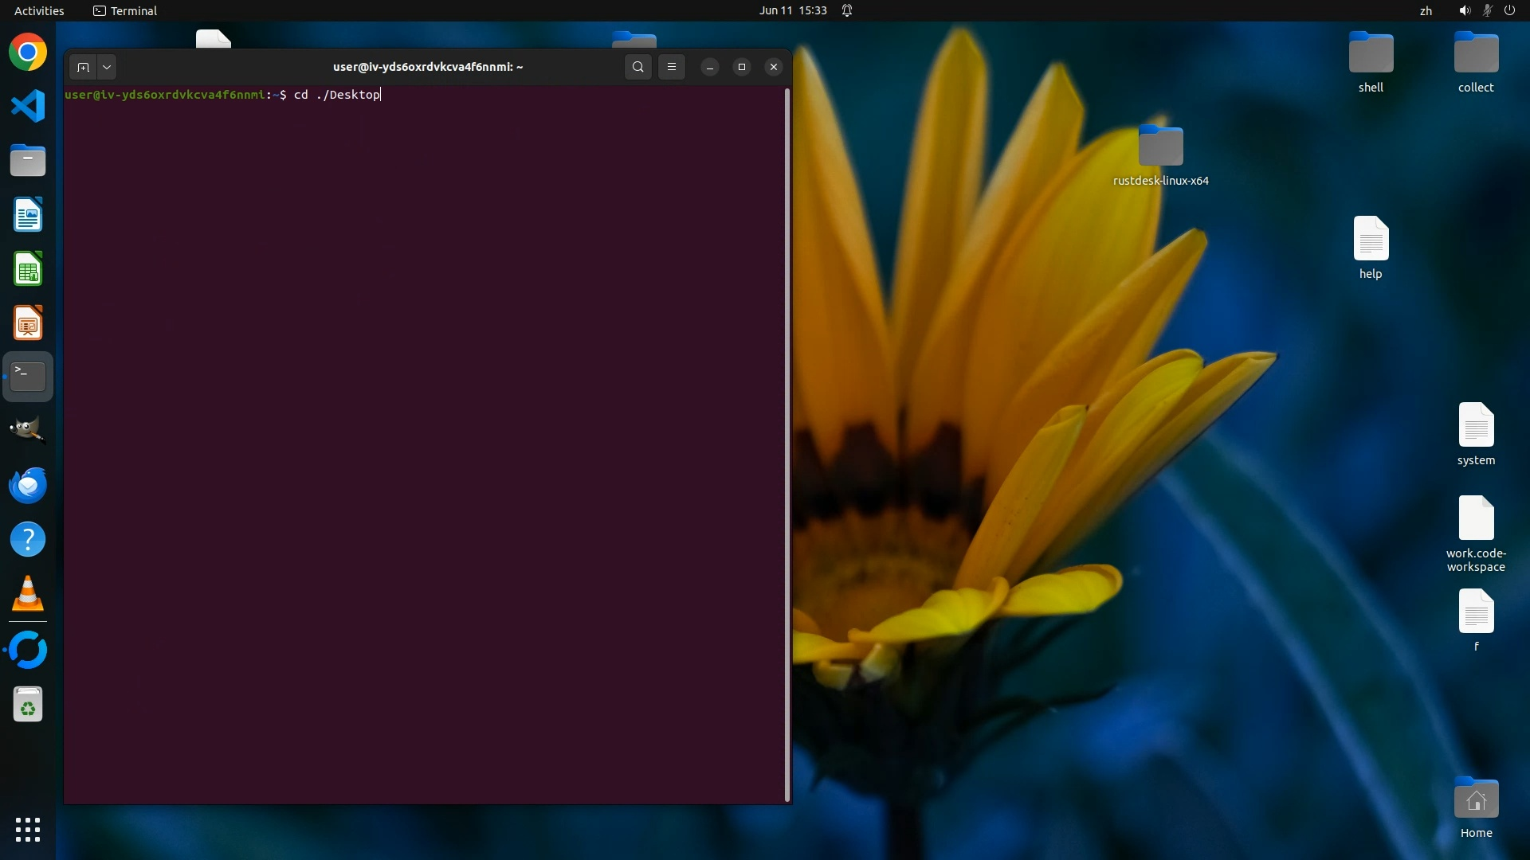Open the Trash in the dock

coord(28,705)
